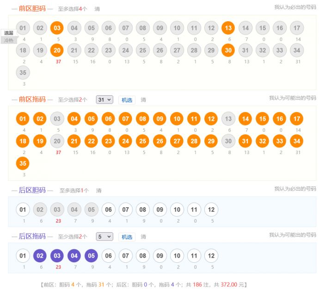Select the 遗漏 tab

click(9, 33)
